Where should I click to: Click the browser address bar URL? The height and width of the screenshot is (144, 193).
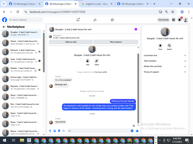pyautogui.click(x=58, y=12)
